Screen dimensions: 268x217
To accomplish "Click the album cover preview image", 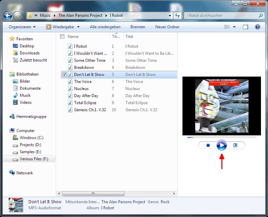I will pyautogui.click(x=222, y=106).
